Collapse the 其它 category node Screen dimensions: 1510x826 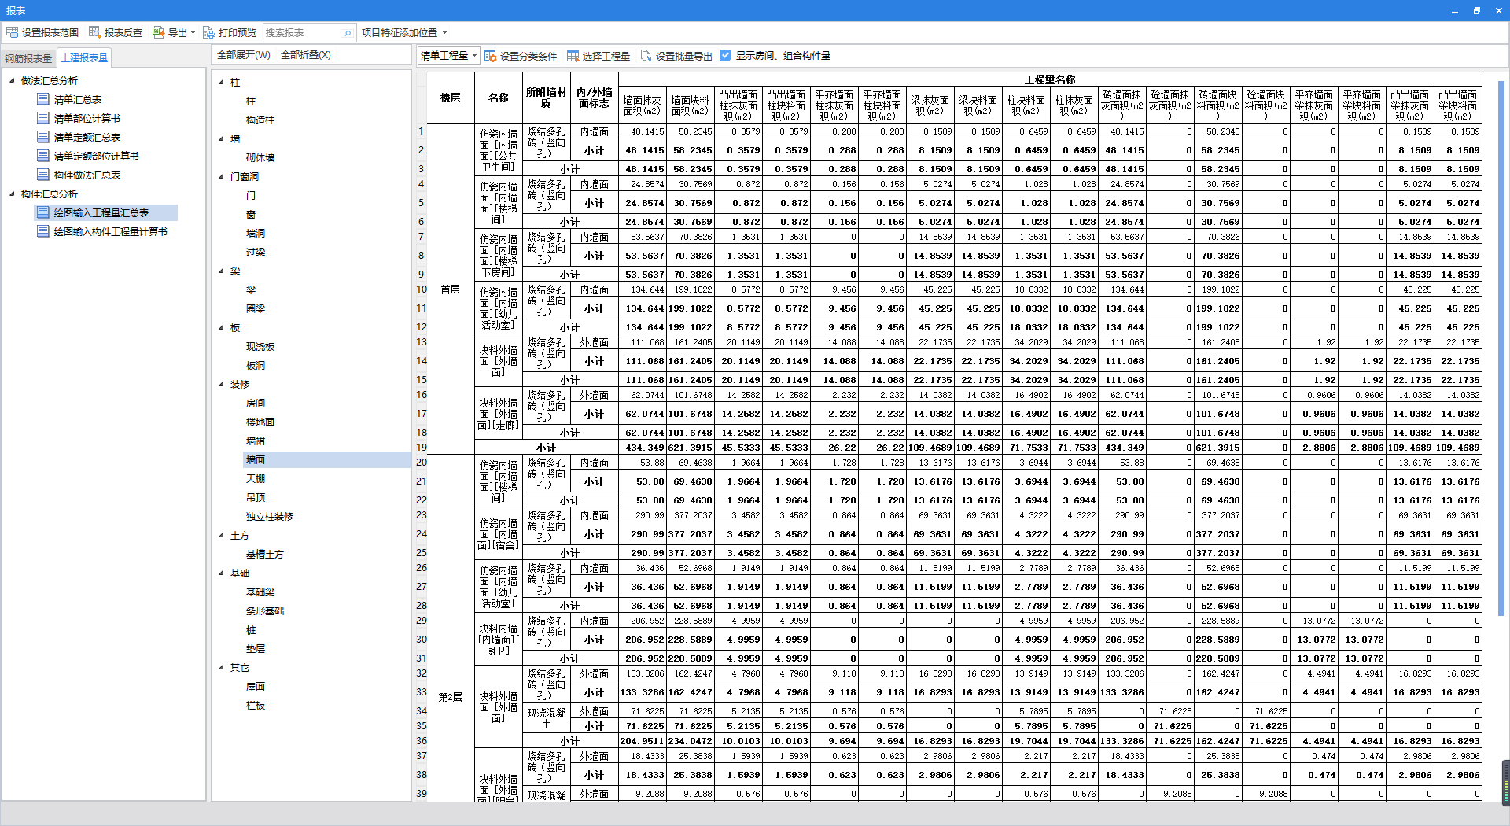[x=221, y=667]
